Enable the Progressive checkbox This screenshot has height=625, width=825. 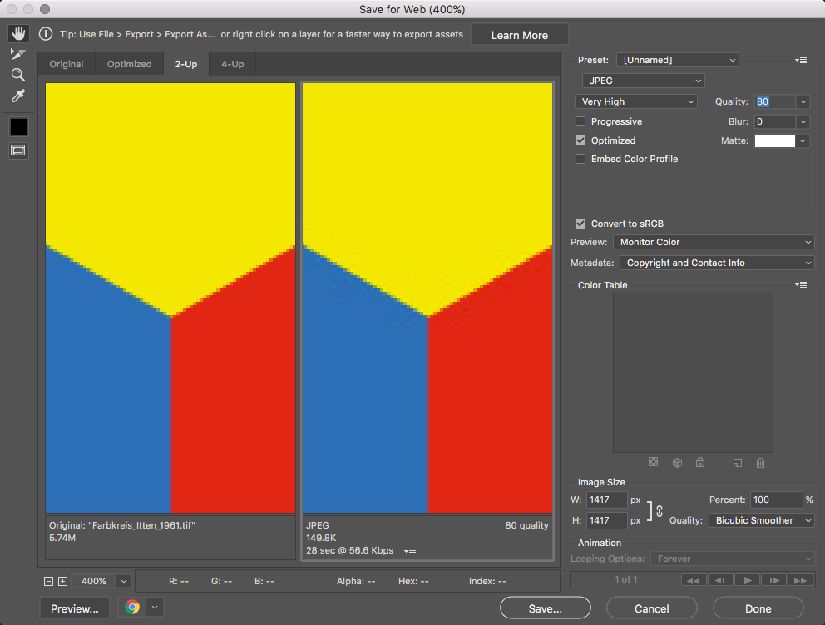(580, 122)
